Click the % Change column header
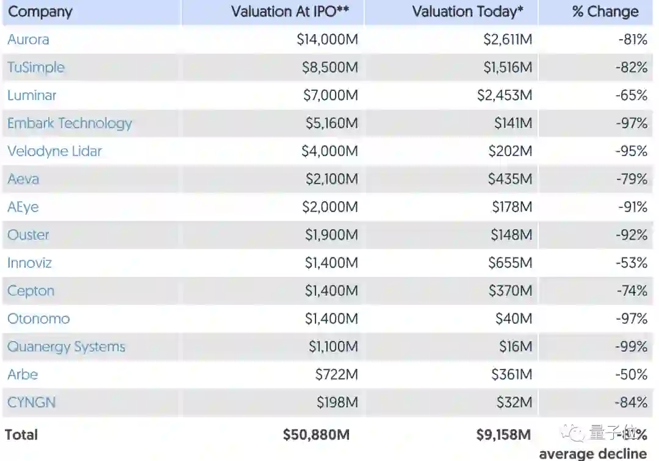 (x=605, y=12)
